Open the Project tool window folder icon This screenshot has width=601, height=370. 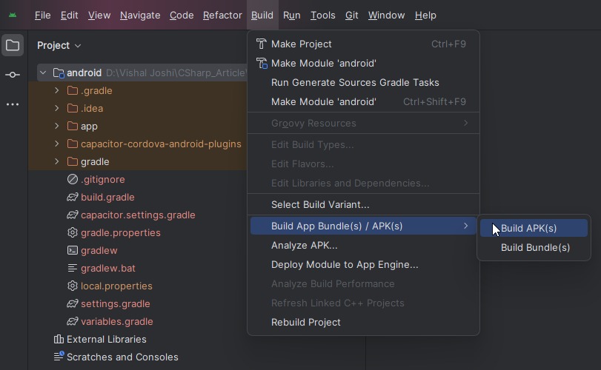pos(13,46)
